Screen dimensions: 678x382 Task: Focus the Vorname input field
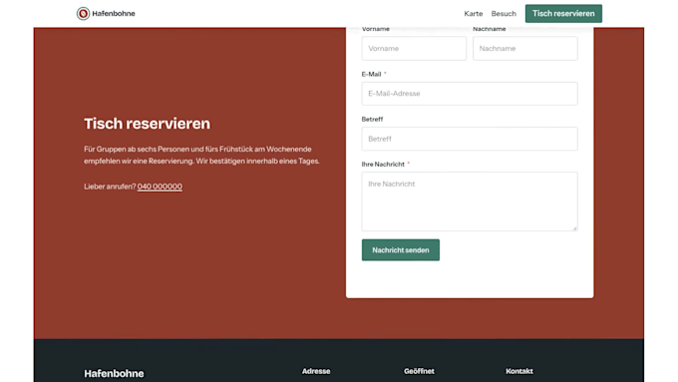point(414,49)
